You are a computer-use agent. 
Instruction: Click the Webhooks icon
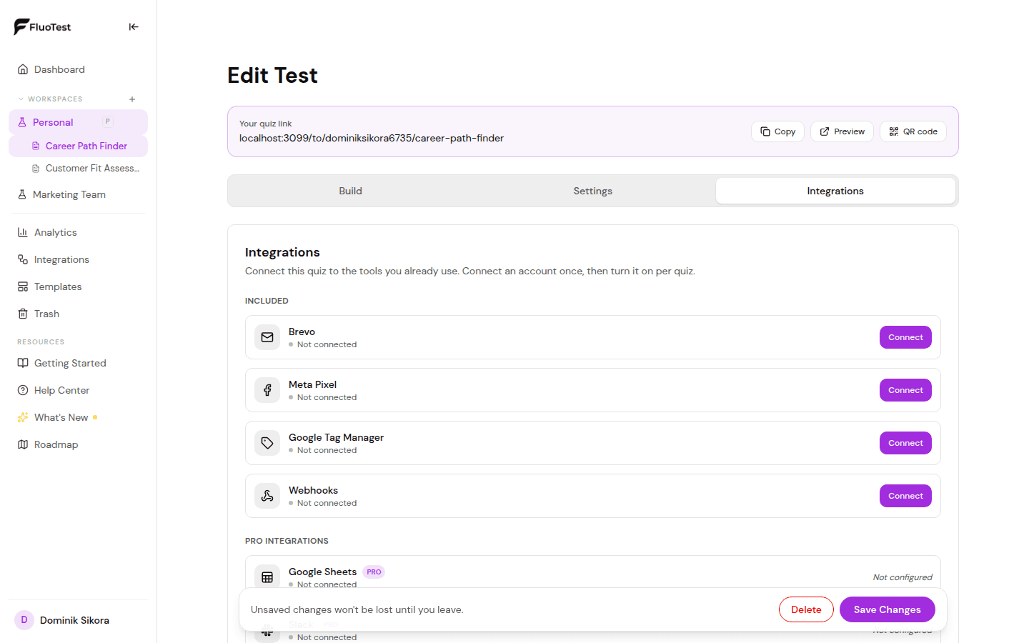pyautogui.click(x=267, y=496)
